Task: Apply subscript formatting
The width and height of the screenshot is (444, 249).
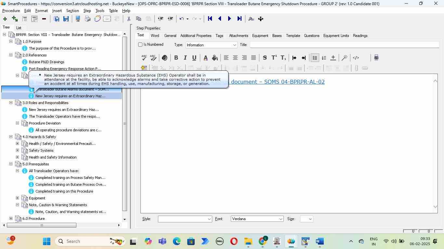Action: coord(283,58)
